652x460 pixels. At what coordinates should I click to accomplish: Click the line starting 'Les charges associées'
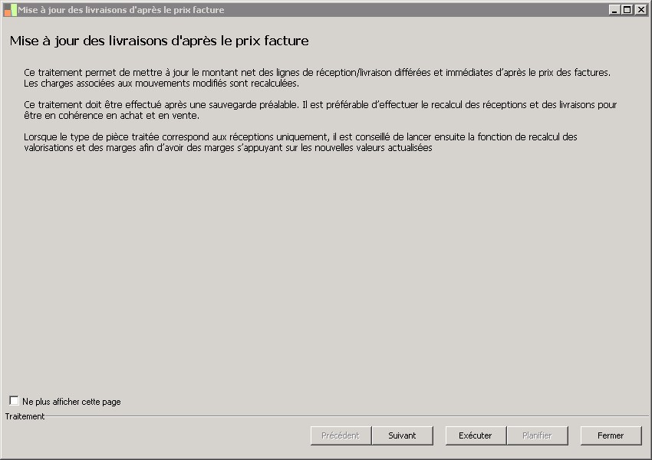[161, 84]
